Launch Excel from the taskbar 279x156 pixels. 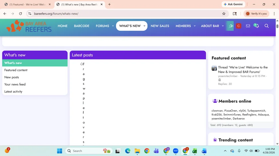[x=195, y=151]
